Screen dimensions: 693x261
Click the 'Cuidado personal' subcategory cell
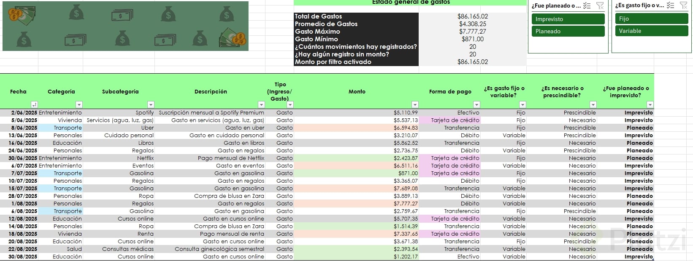pos(119,135)
